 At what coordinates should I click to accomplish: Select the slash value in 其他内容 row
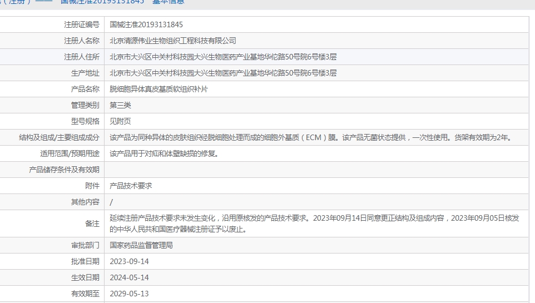[x=111, y=202]
